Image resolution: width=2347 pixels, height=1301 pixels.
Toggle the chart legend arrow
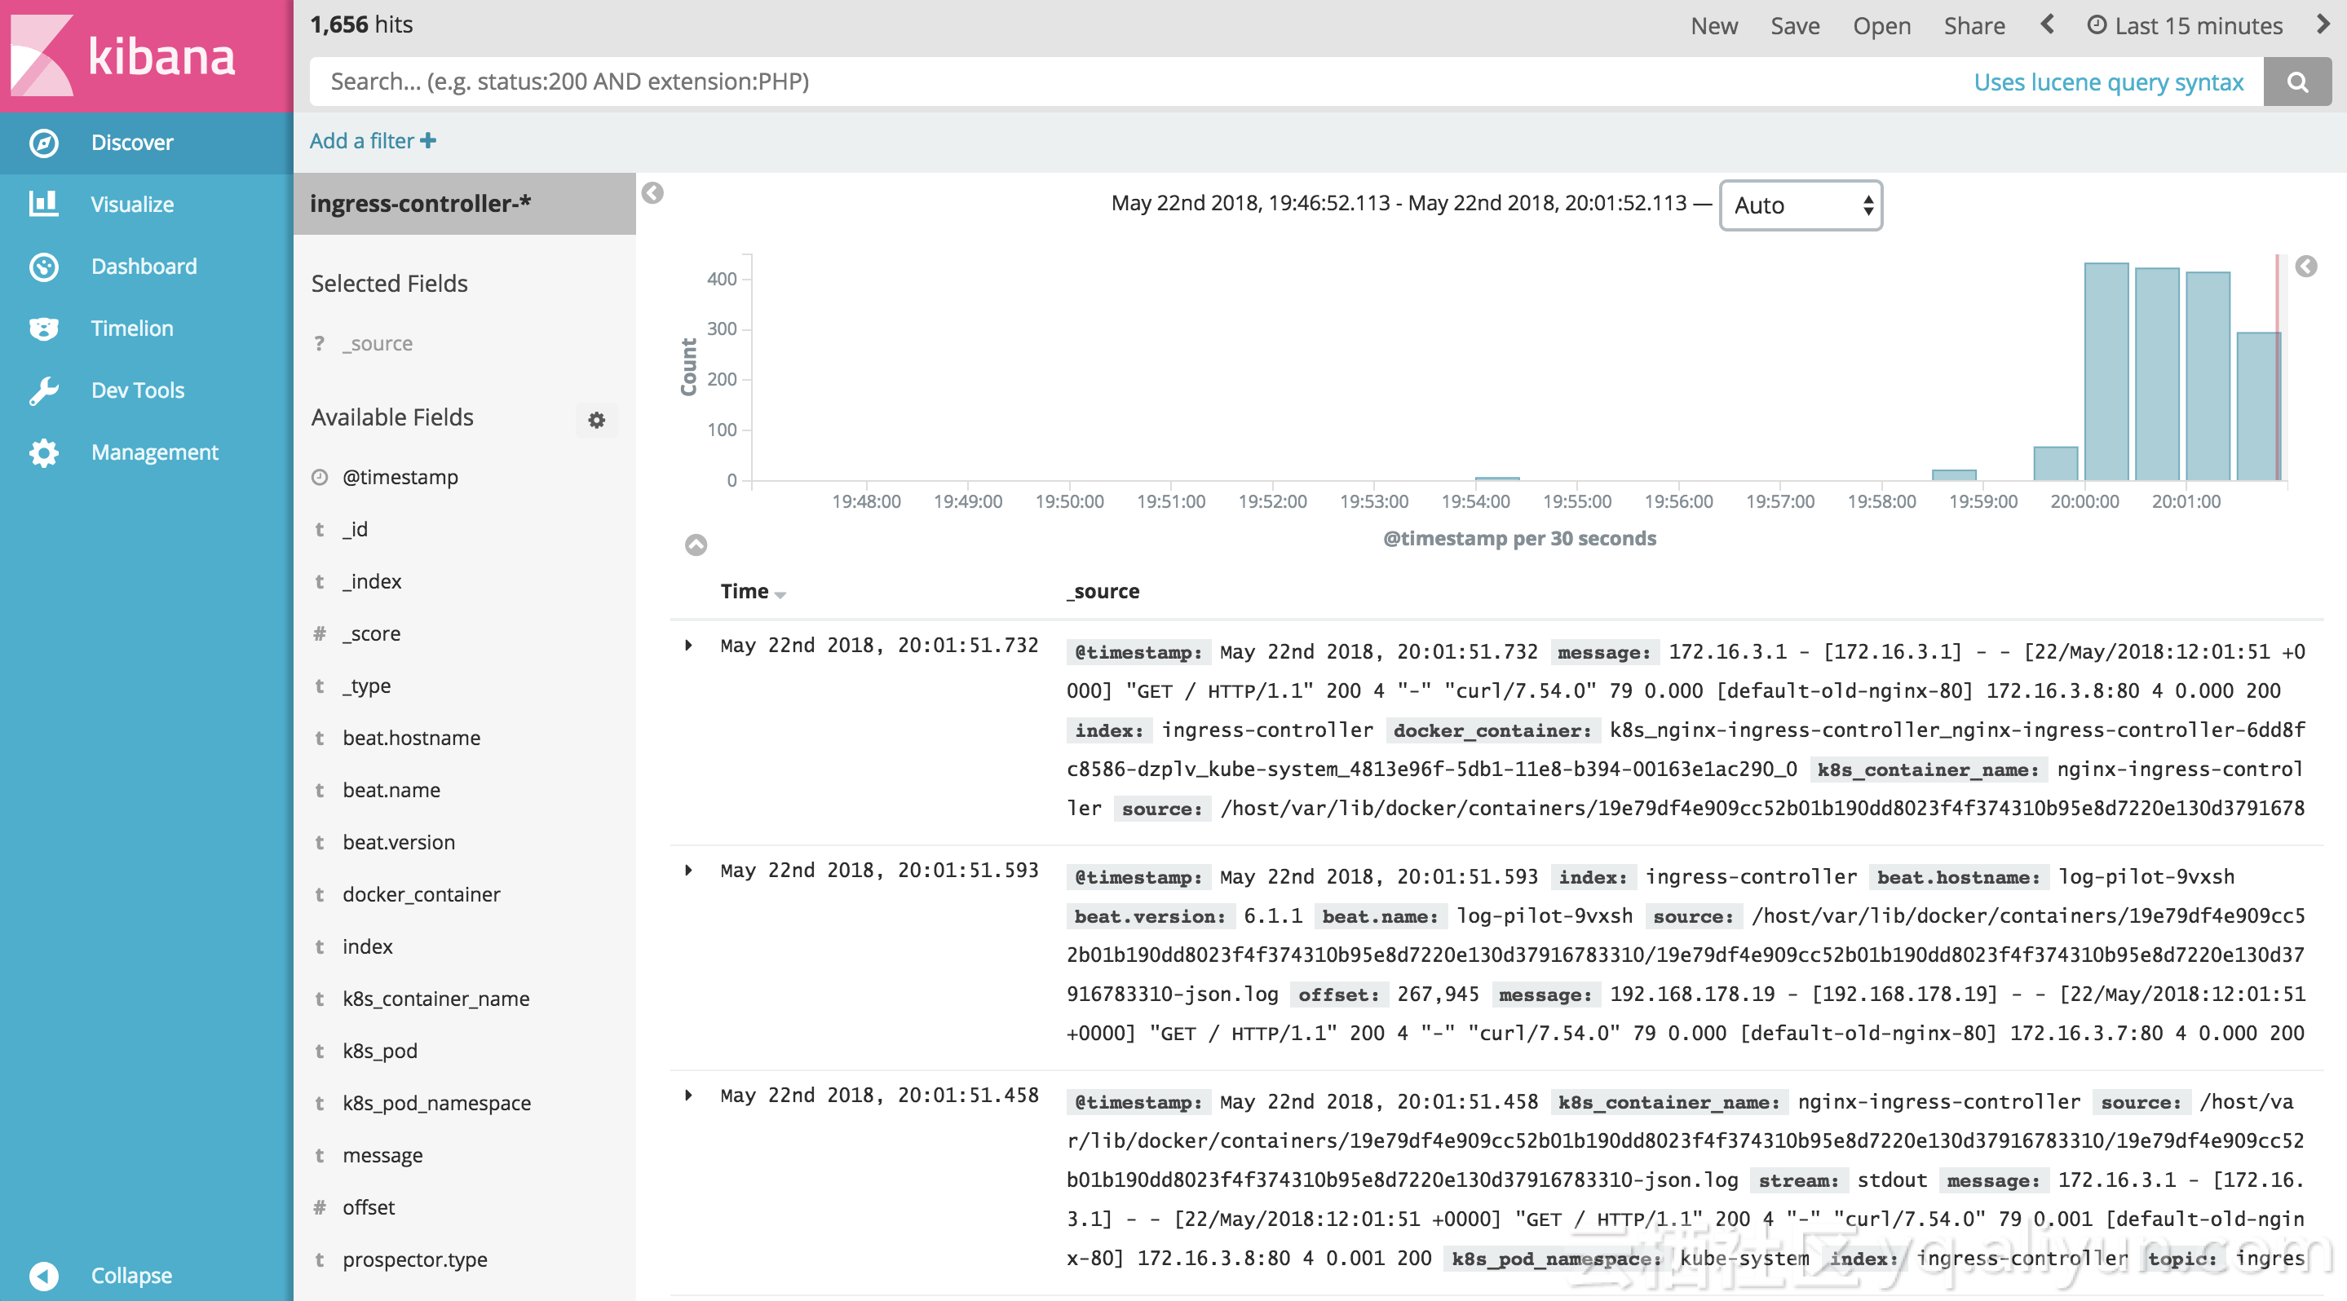coord(2305,267)
